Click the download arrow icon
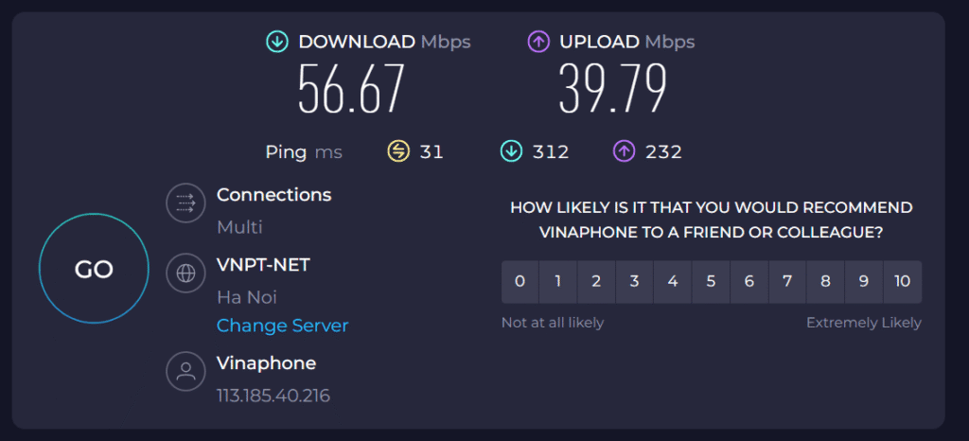The width and height of the screenshot is (969, 441). (277, 42)
